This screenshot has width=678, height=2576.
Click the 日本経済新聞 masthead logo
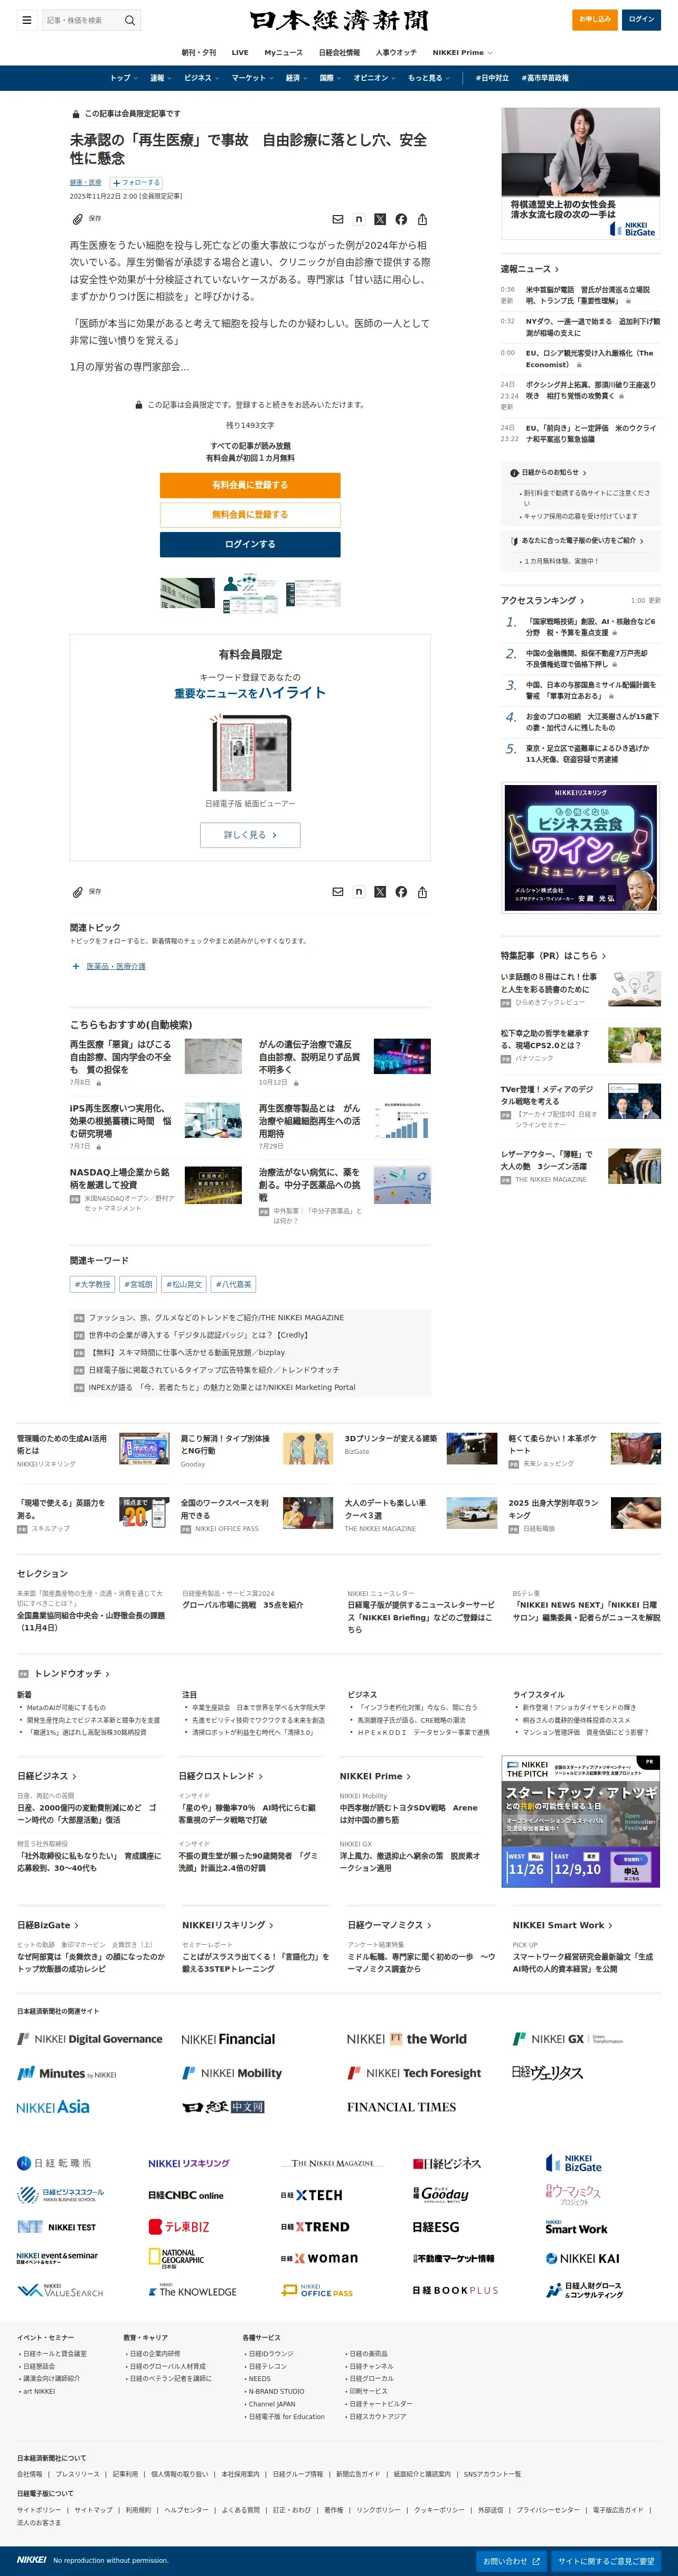(x=339, y=20)
